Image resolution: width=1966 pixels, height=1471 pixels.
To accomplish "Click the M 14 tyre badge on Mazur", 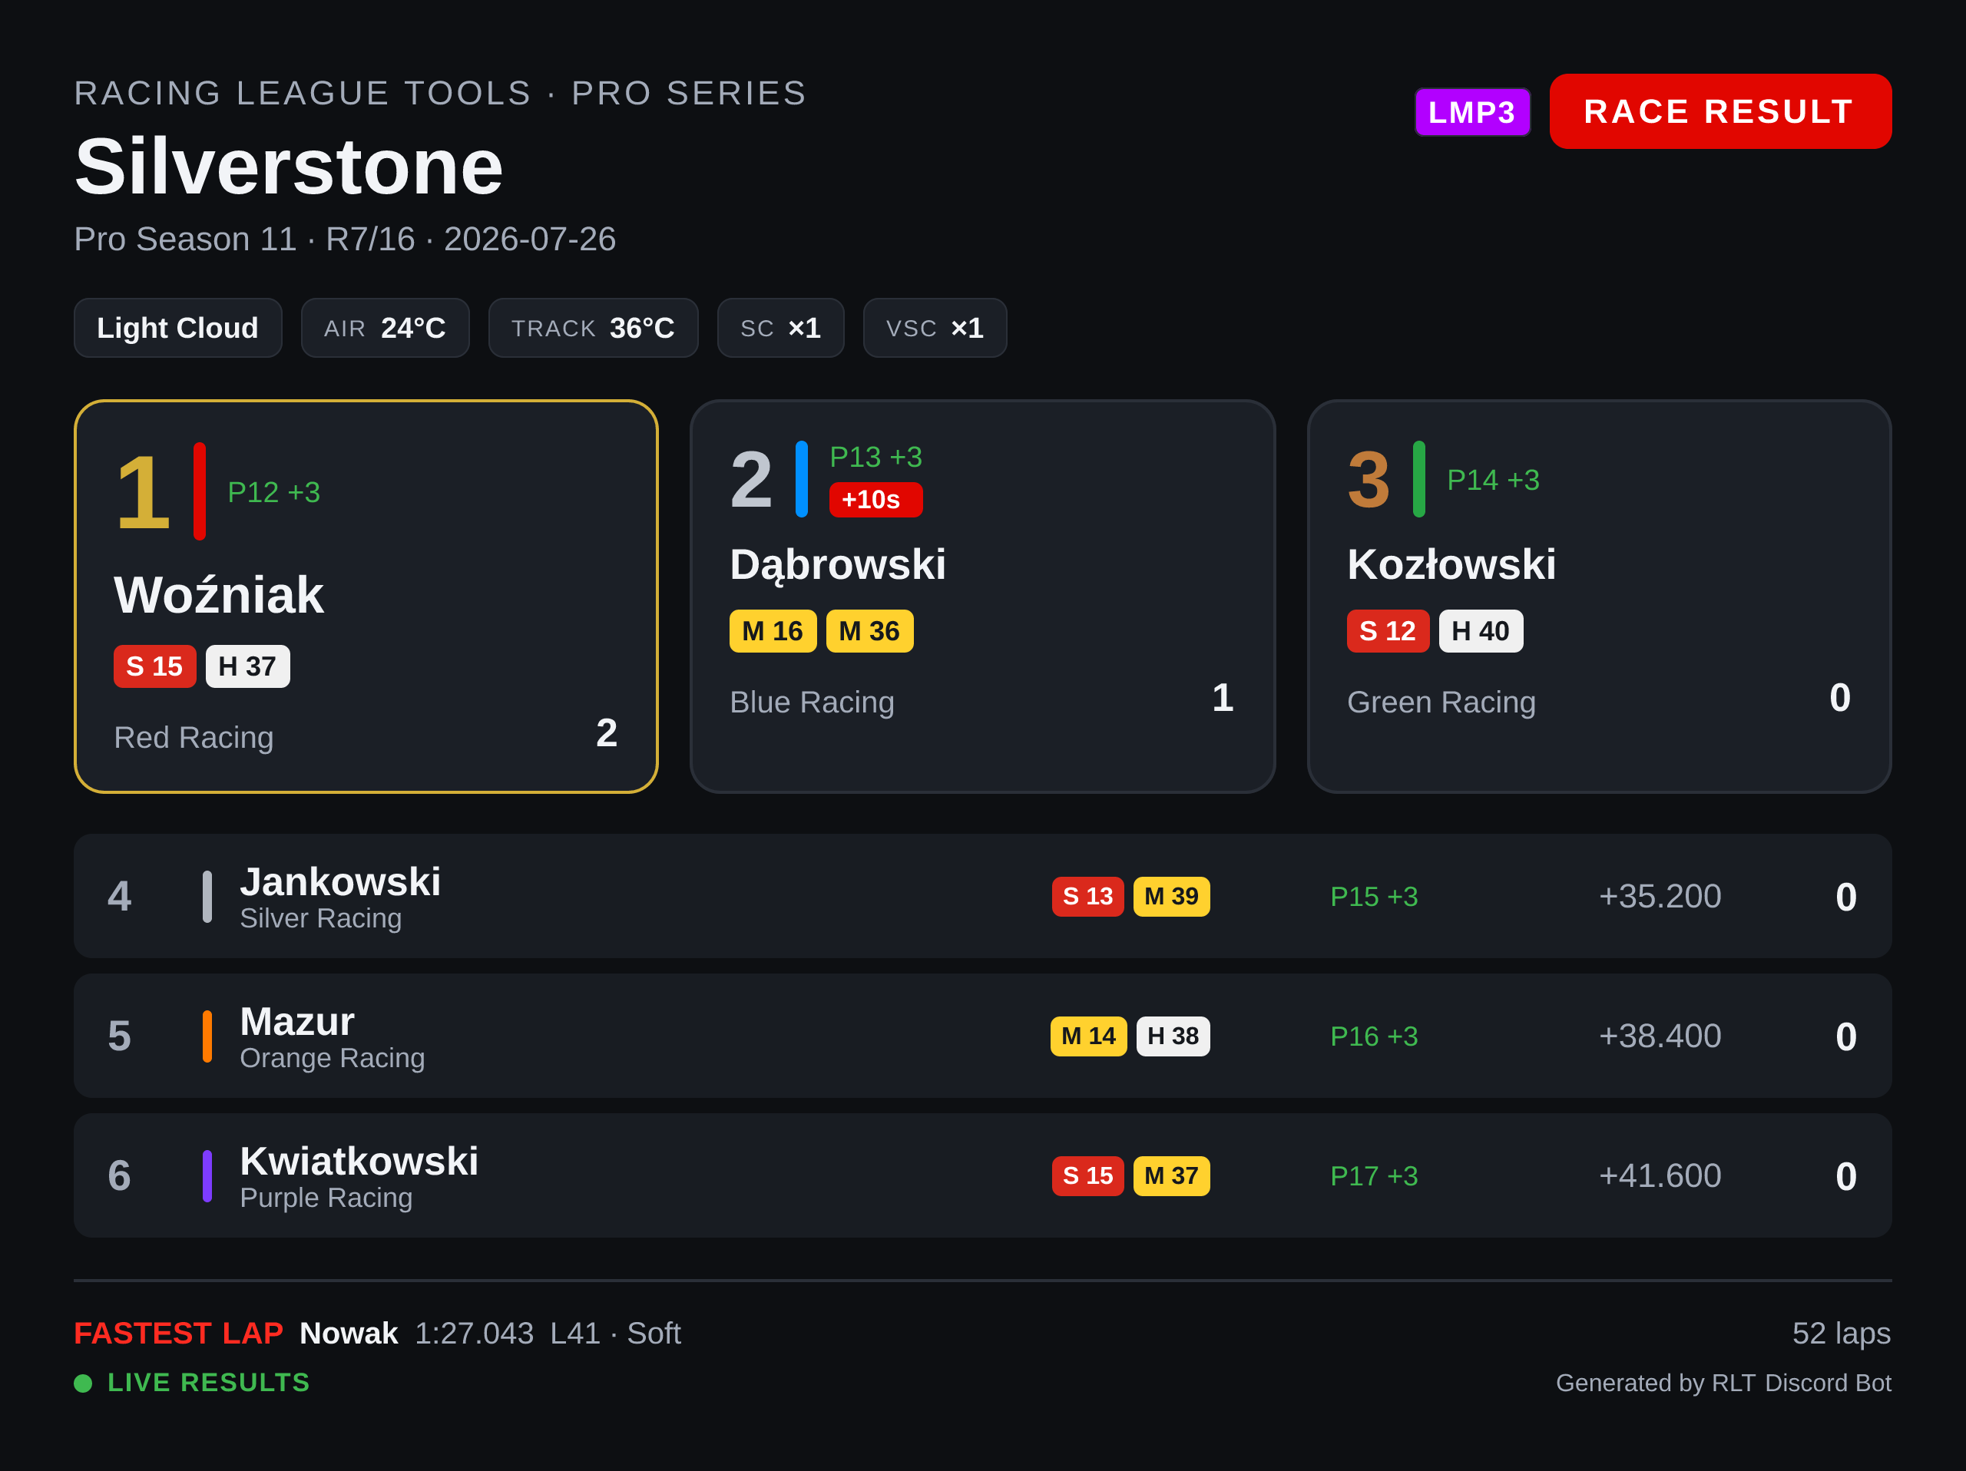I will click(x=1089, y=1036).
